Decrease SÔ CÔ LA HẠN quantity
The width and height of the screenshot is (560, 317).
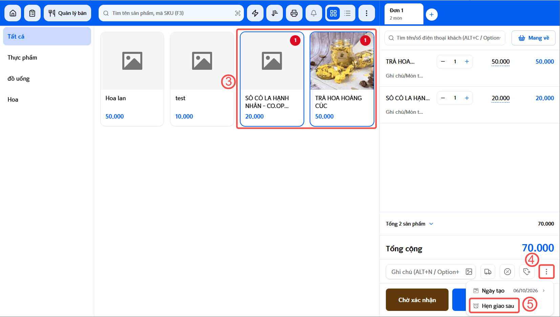point(443,98)
